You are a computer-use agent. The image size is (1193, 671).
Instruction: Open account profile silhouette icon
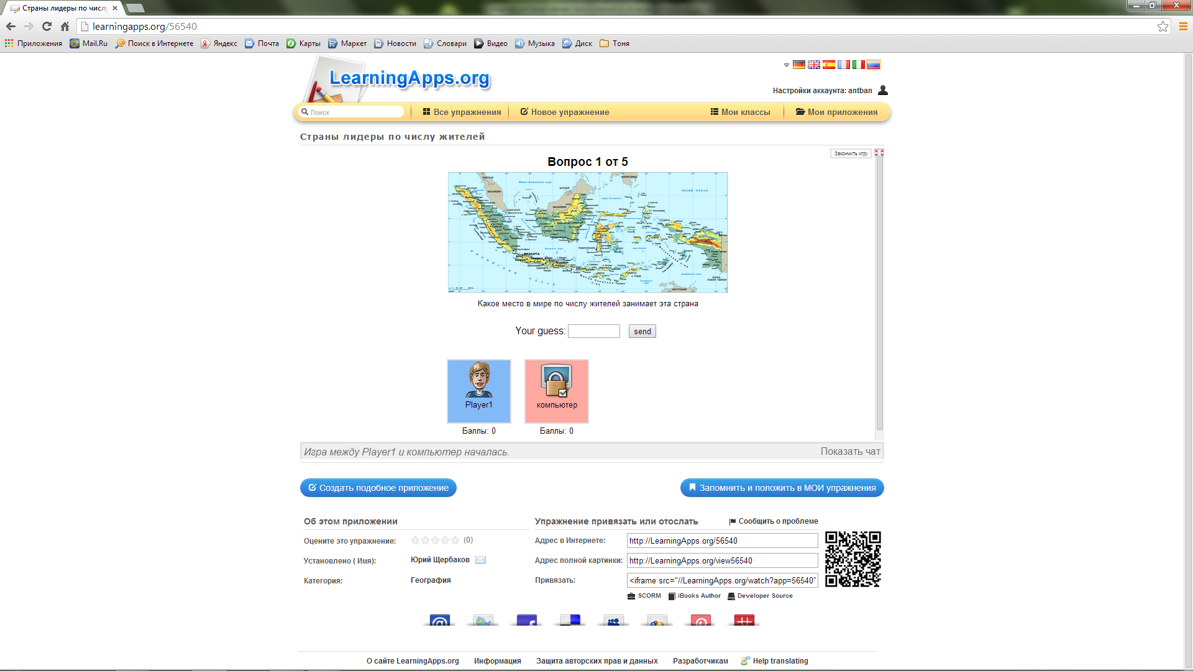coord(883,90)
